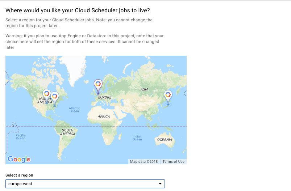Click the EUROPE label on the map
This screenshot has width=291, height=191.
click(105, 97)
